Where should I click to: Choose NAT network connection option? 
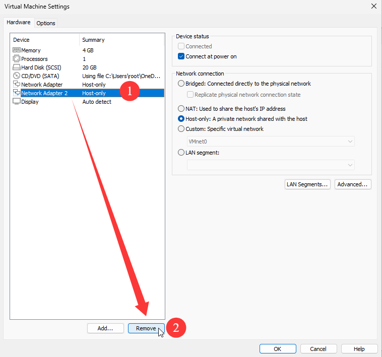point(181,109)
